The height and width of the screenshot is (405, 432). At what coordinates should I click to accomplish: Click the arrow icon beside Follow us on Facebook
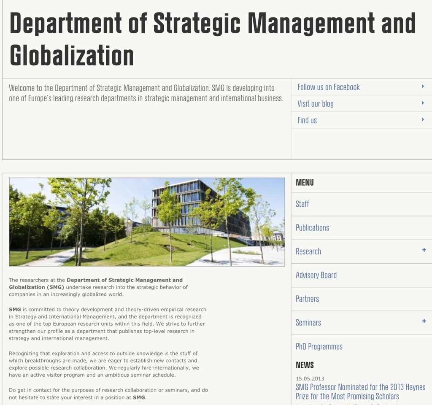(x=423, y=86)
